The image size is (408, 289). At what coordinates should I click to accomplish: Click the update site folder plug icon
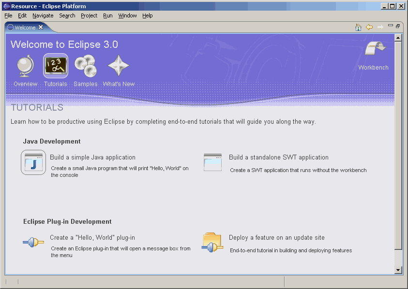coord(212,242)
